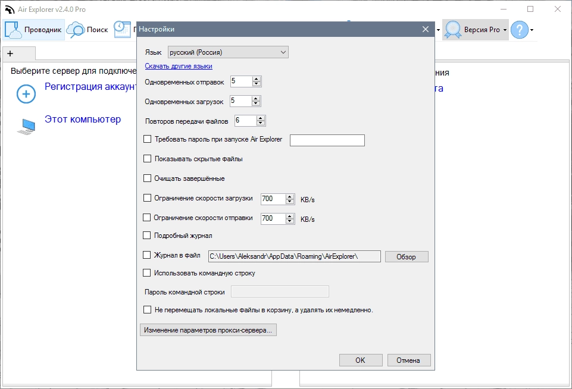
Task: Decrease Одновременных отправок value
Action: 257,84
